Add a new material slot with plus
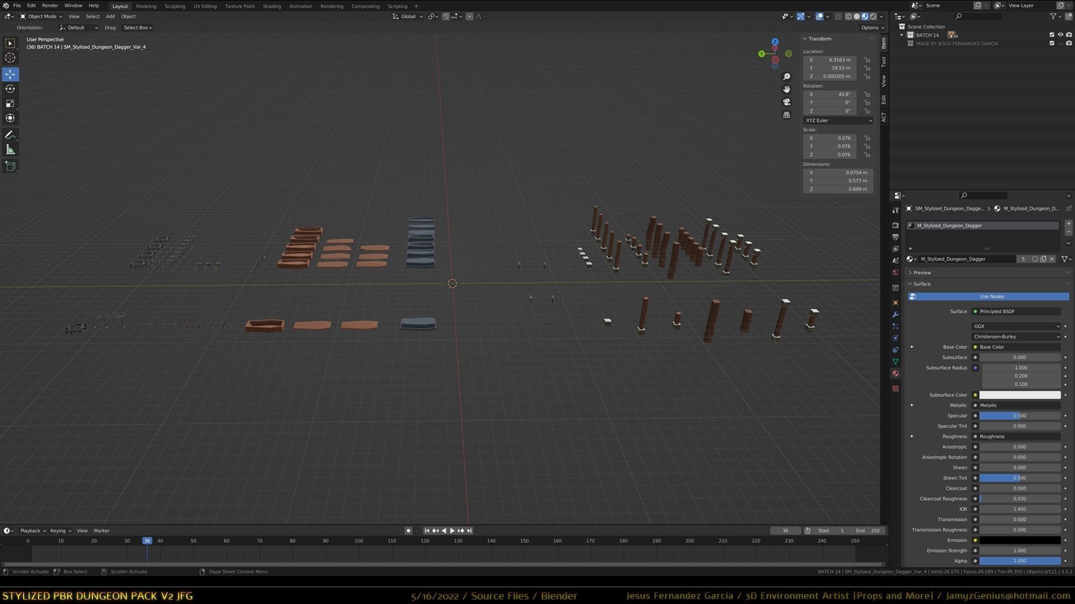The image size is (1075, 604). pyautogui.click(x=1068, y=224)
